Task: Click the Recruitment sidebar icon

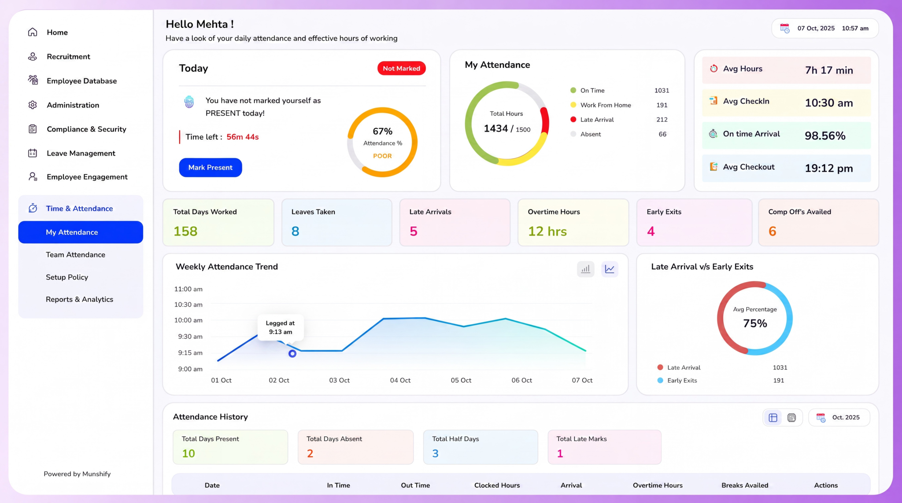Action: click(x=33, y=56)
